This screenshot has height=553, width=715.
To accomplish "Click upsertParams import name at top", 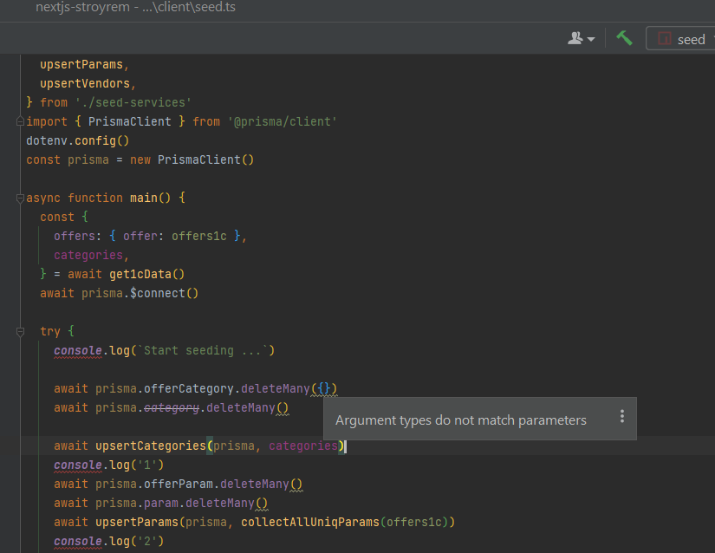I will (x=81, y=65).
